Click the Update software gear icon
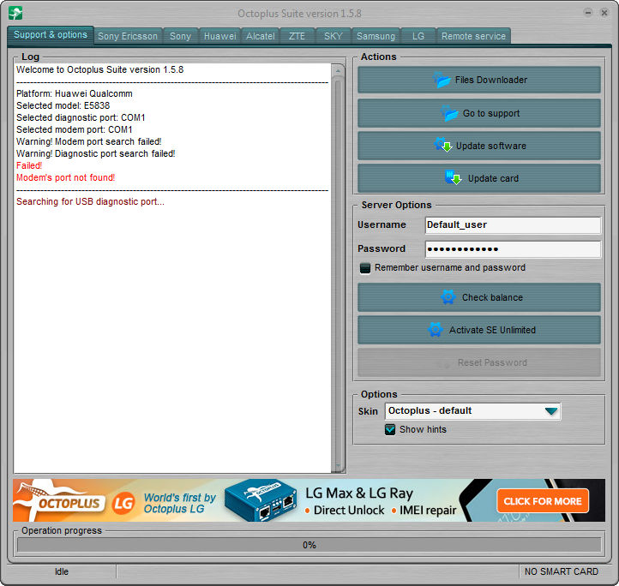The width and height of the screenshot is (619, 586). coord(443,145)
